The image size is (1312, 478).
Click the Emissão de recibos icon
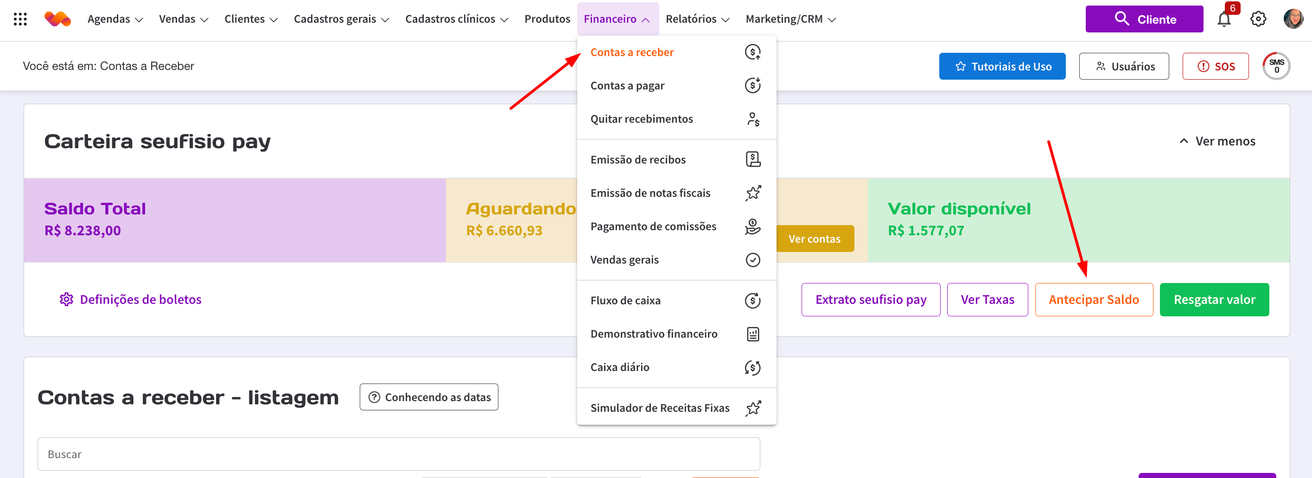(x=752, y=159)
